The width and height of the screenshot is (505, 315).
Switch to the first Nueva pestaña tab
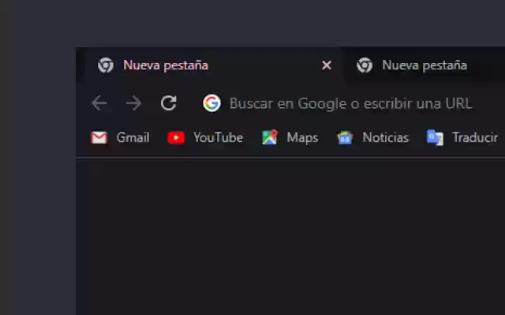click(166, 65)
